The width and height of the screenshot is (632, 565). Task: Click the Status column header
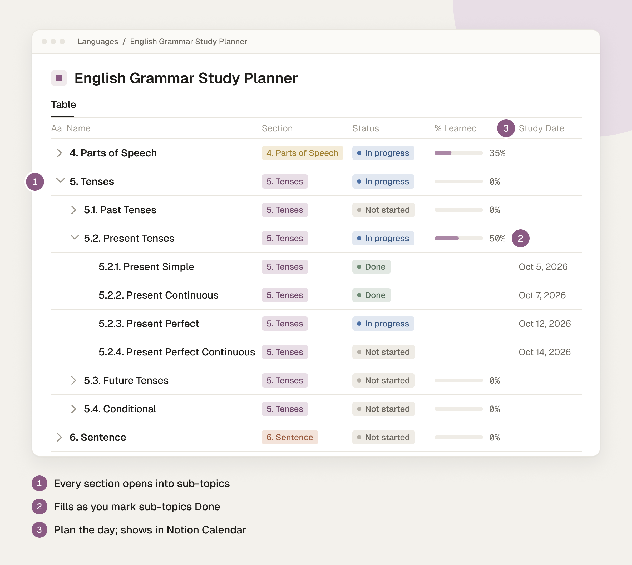tap(366, 128)
